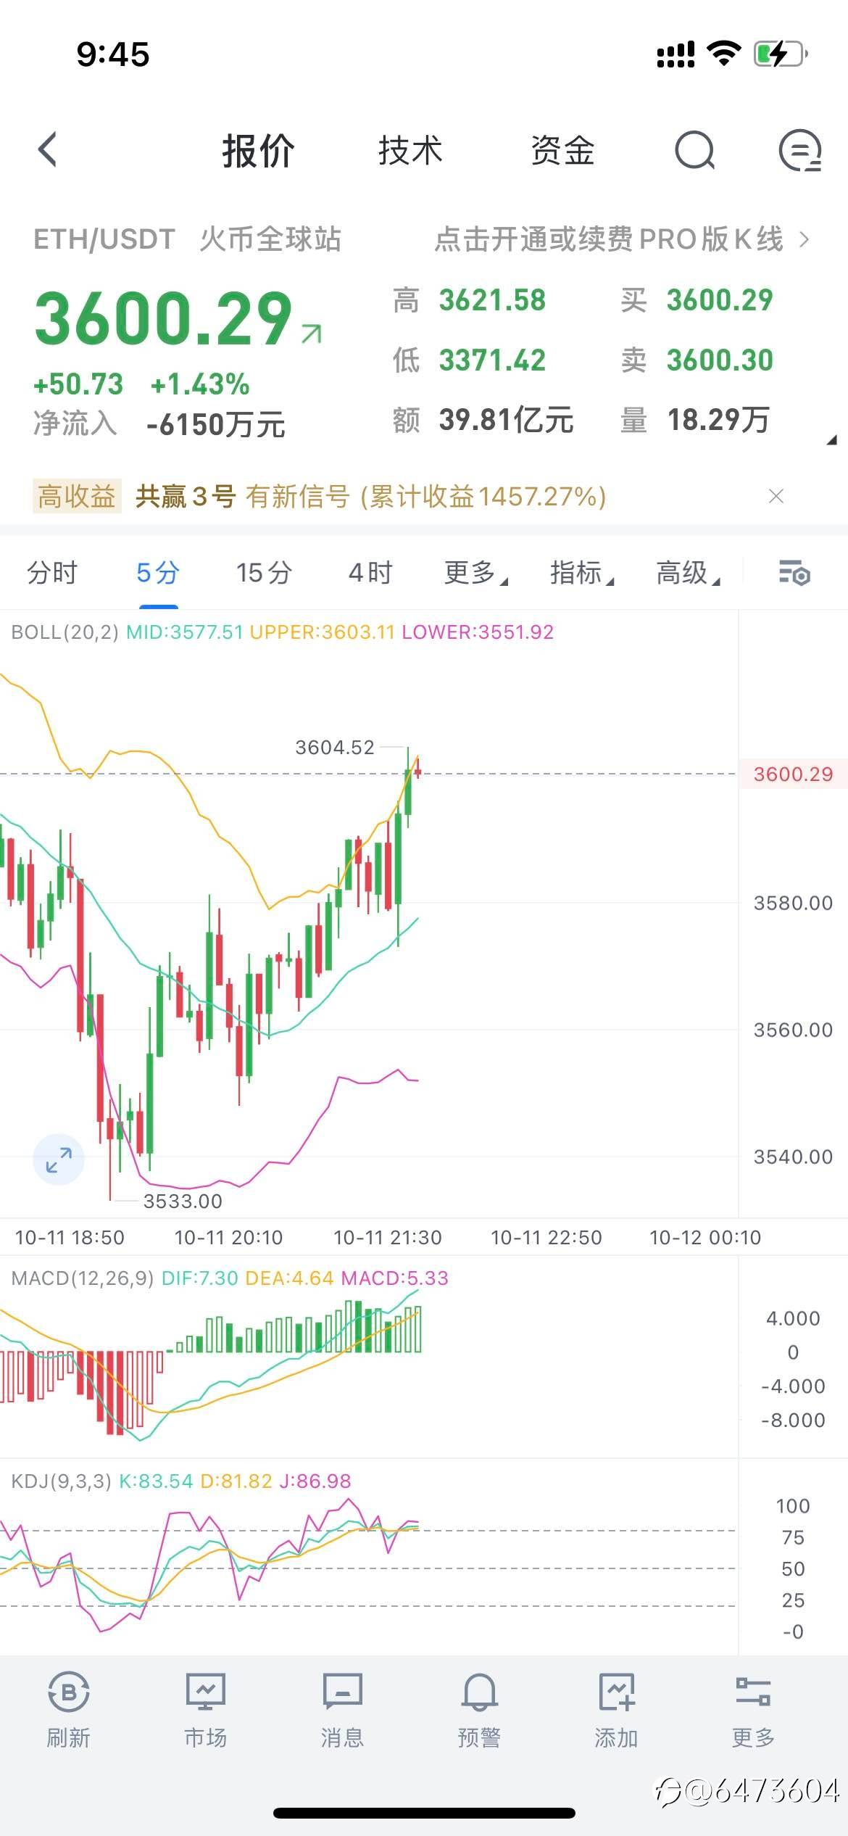Expand quote details corner triangle
848x1836 pixels.
coord(832,439)
